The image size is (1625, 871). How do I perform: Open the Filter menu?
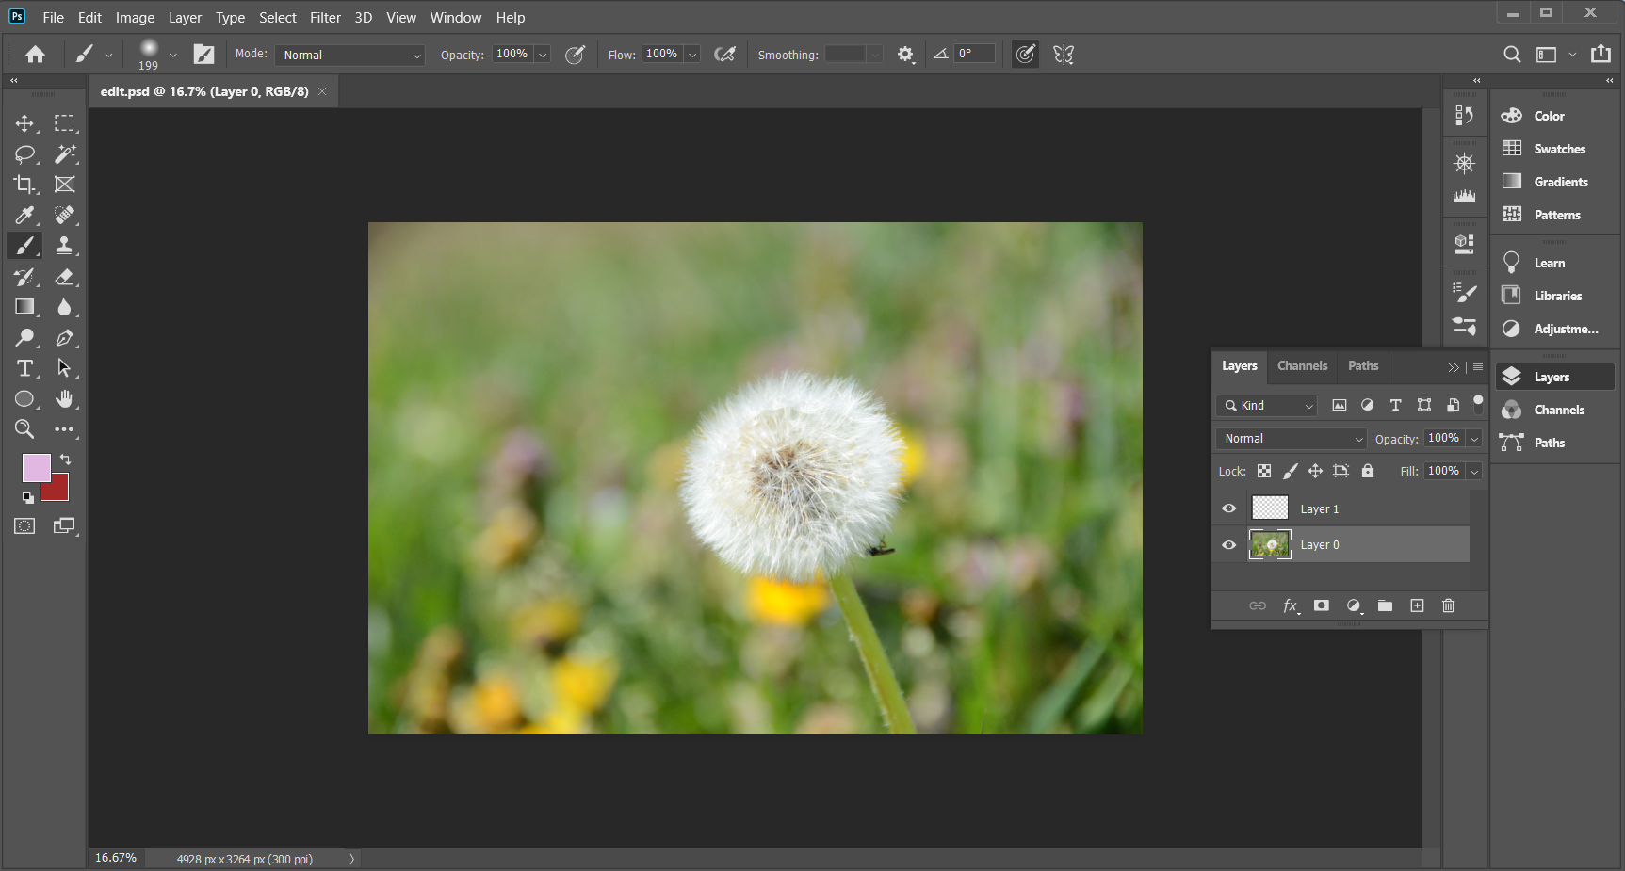pyautogui.click(x=325, y=17)
